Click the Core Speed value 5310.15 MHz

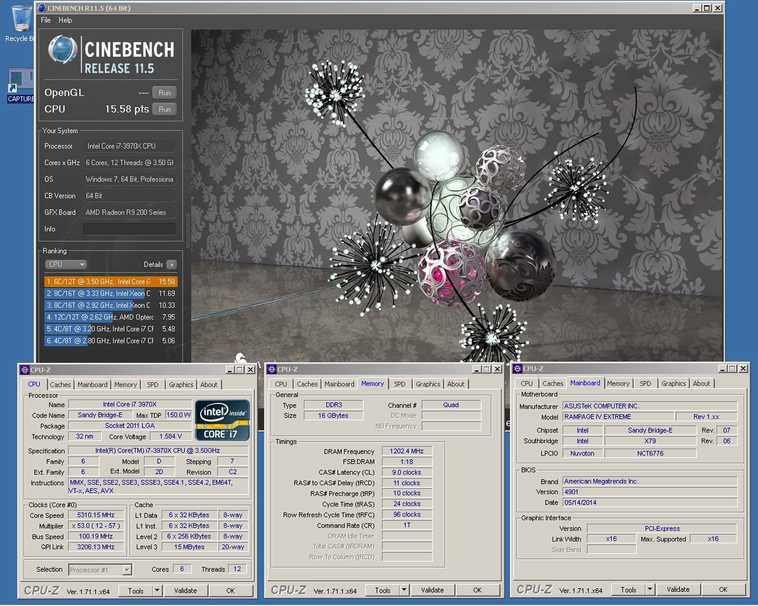pos(96,515)
